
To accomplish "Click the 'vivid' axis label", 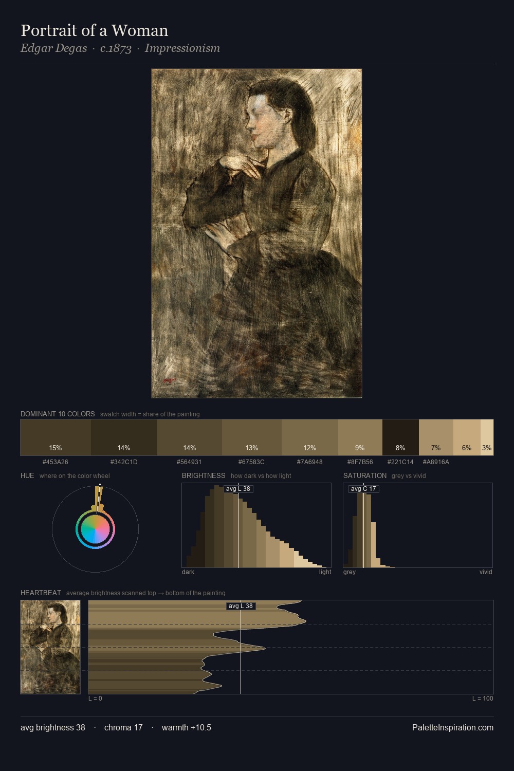I will click(486, 572).
